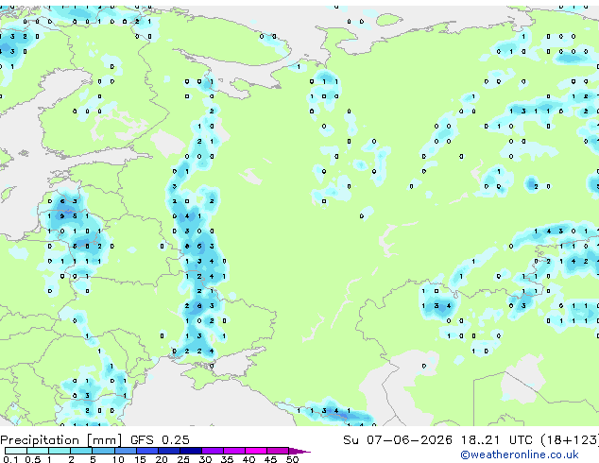The image size is (599, 463).
Task: Click the '18..21 UTC' time label
Action: pyautogui.click(x=496, y=440)
